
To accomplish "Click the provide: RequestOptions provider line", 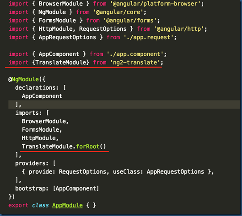I will point(118,172).
